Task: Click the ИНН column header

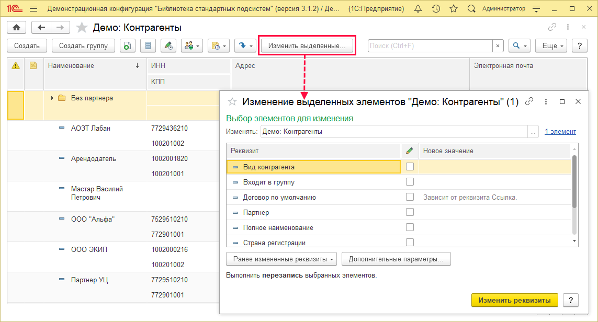Action: coord(189,65)
